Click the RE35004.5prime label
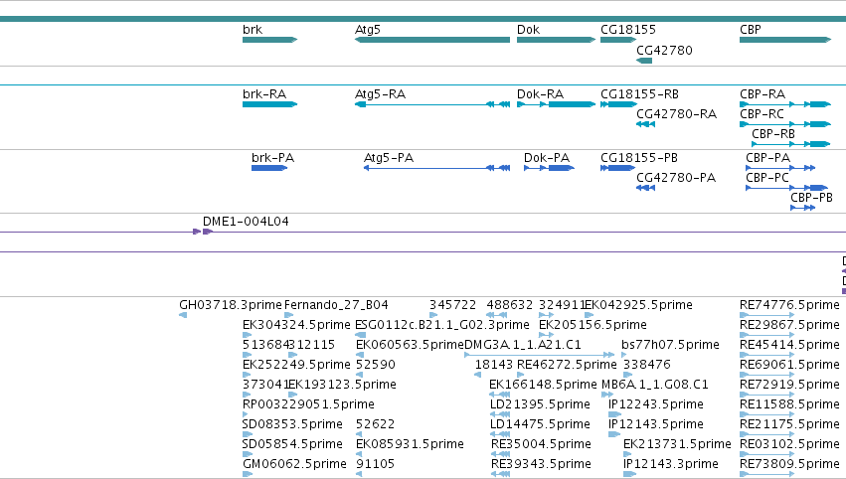846x479 pixels. click(541, 444)
